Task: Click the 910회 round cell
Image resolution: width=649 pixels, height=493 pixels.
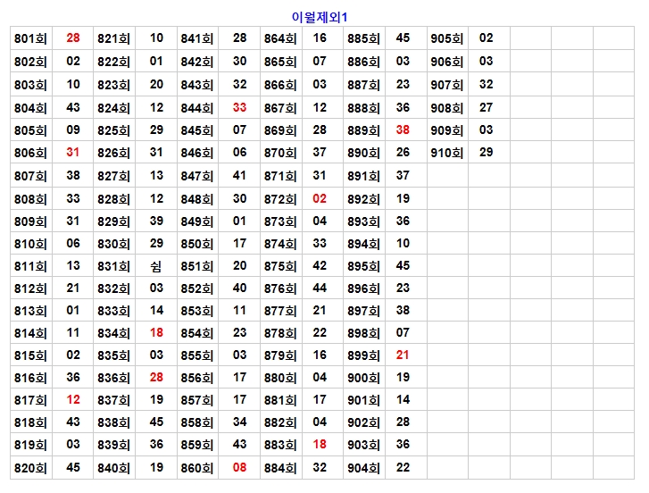Action: [447, 153]
